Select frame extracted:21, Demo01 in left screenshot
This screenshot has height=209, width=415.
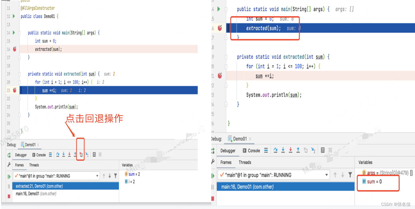65,186
